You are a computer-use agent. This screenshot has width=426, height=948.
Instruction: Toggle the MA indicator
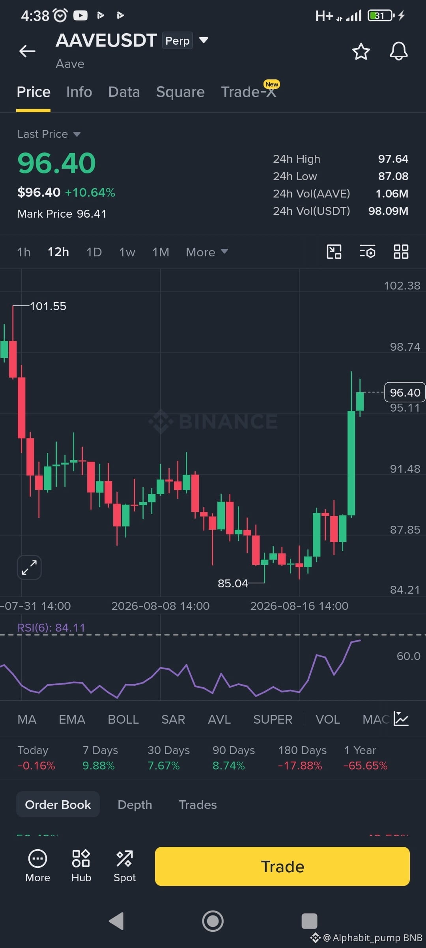click(27, 719)
